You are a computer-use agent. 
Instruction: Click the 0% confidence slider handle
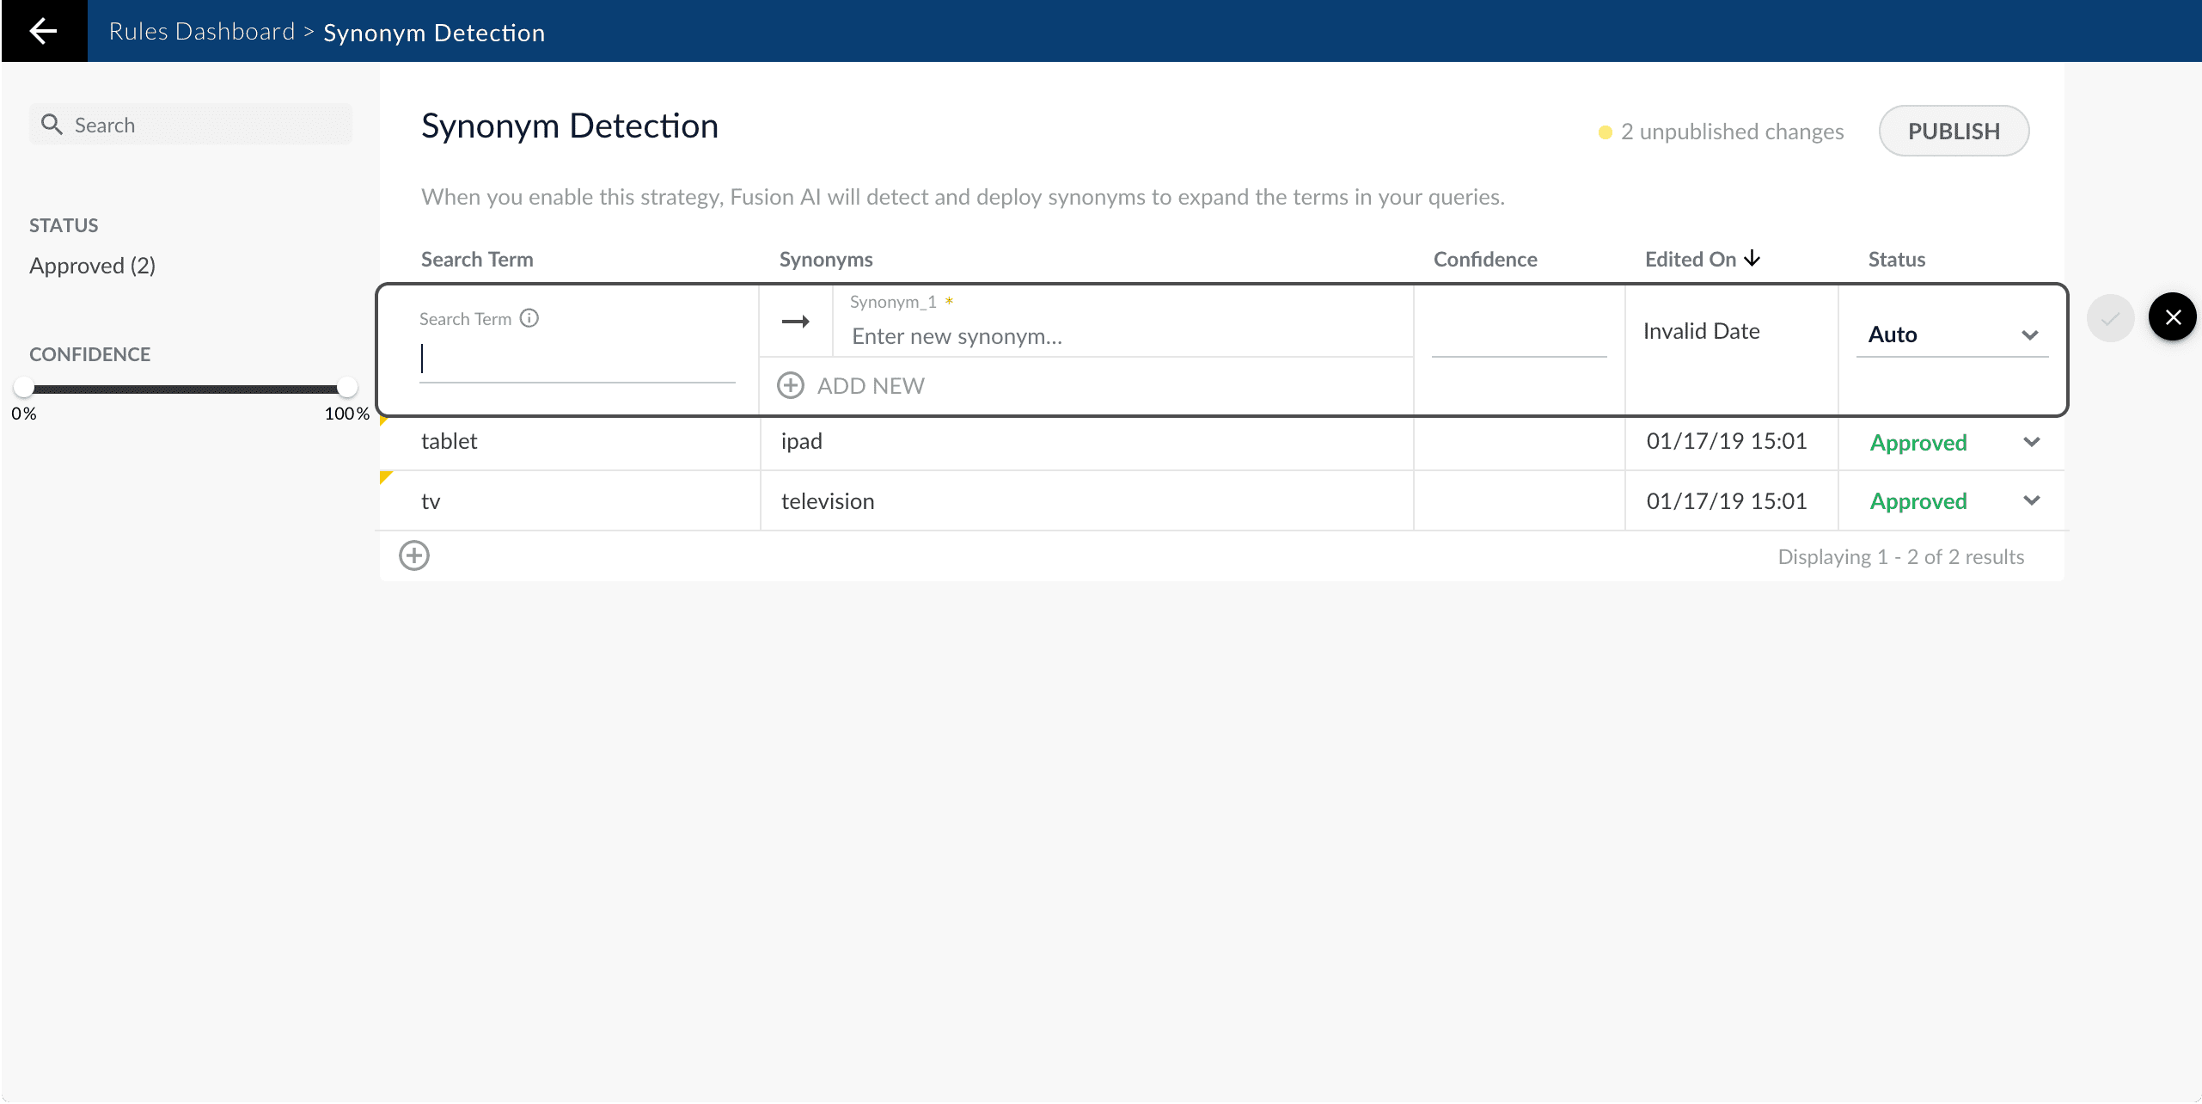coord(24,387)
